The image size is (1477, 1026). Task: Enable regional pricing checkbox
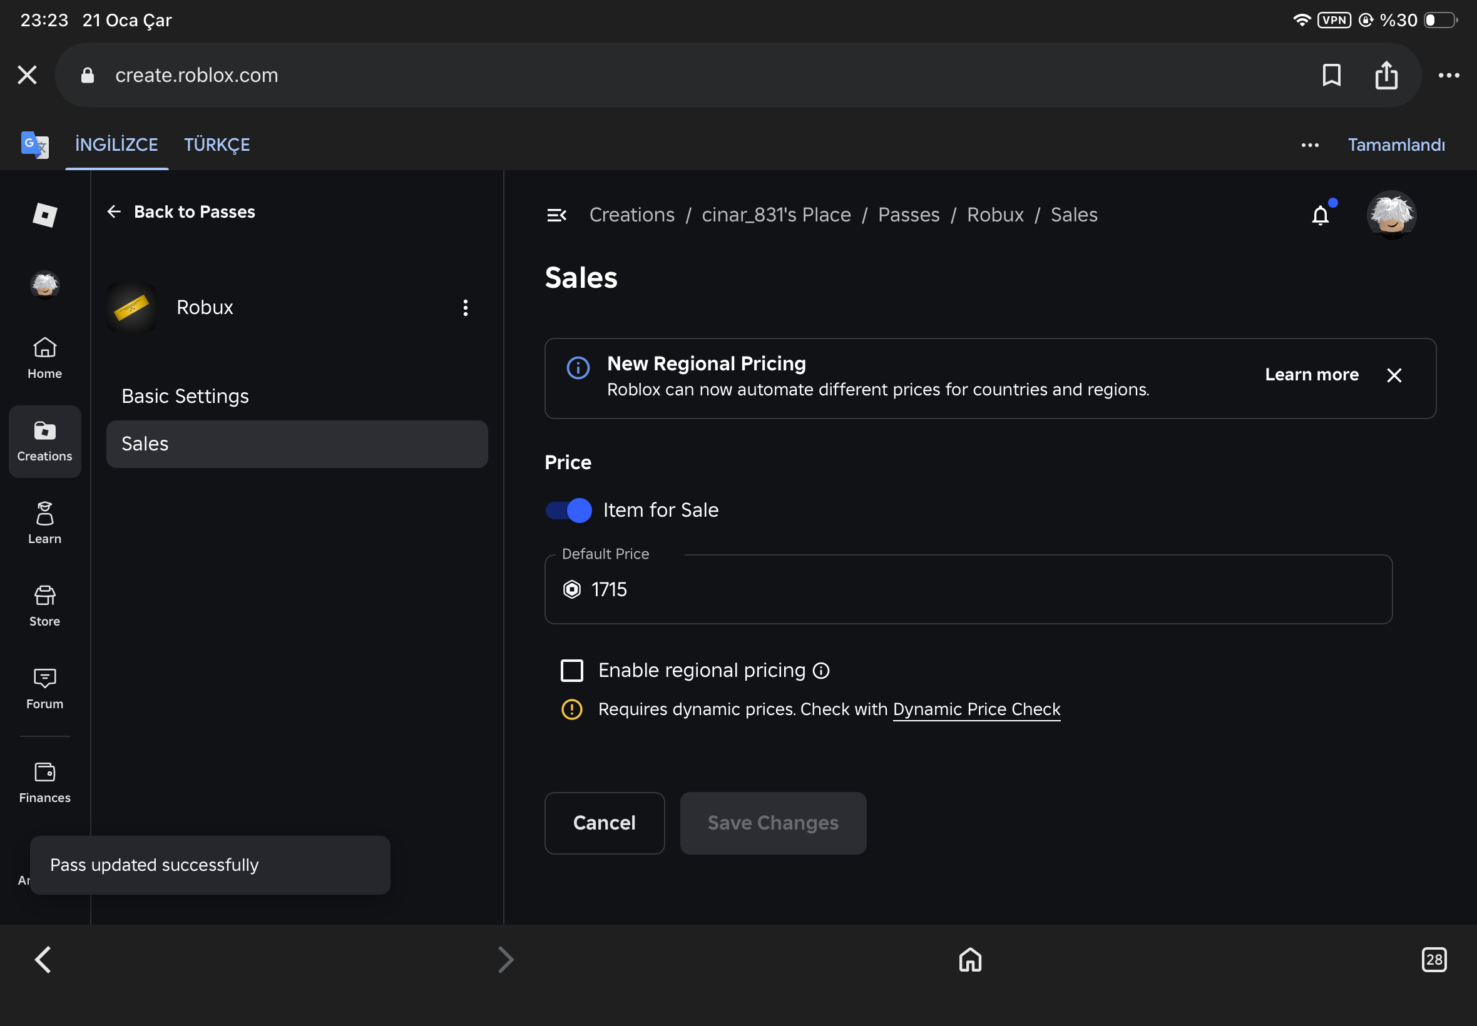[571, 671]
